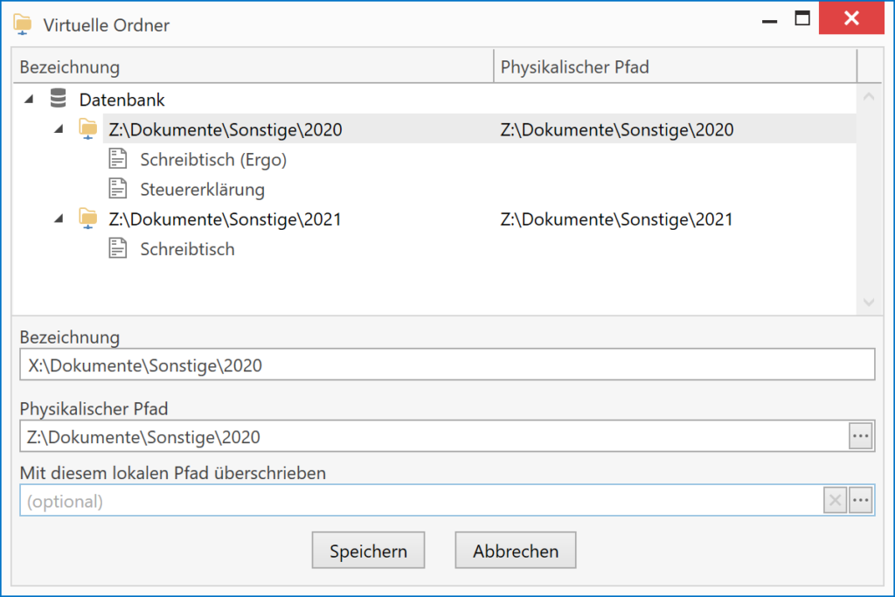Browse for the local override path with ellipsis button
The width and height of the screenshot is (895, 597).
(861, 501)
